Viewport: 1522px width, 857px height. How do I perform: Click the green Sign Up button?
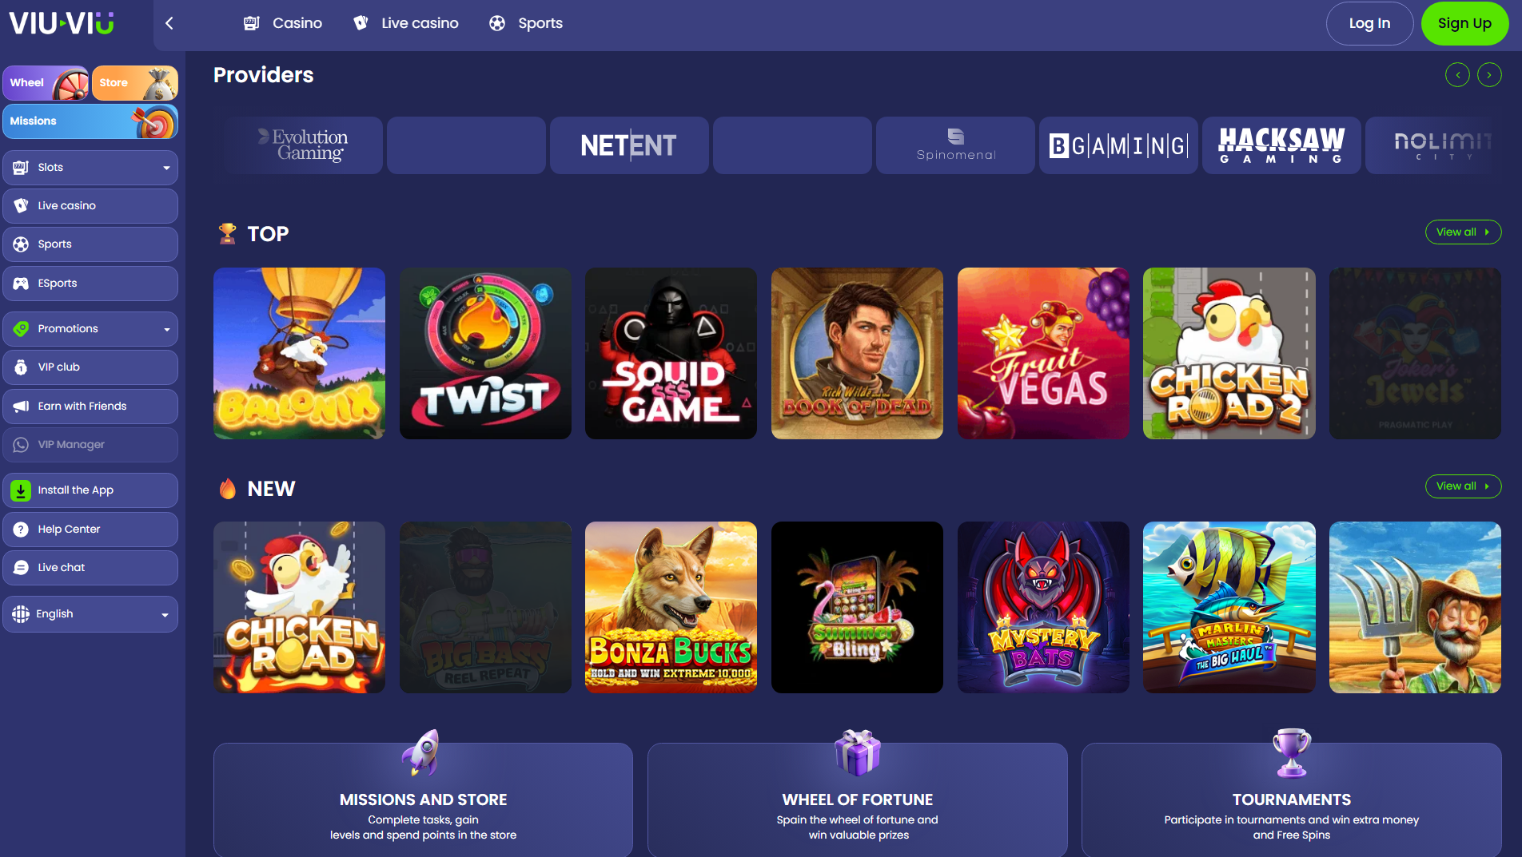point(1464,23)
